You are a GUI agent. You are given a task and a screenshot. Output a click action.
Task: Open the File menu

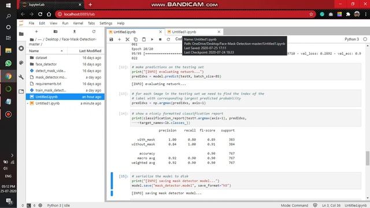coord(31,23)
